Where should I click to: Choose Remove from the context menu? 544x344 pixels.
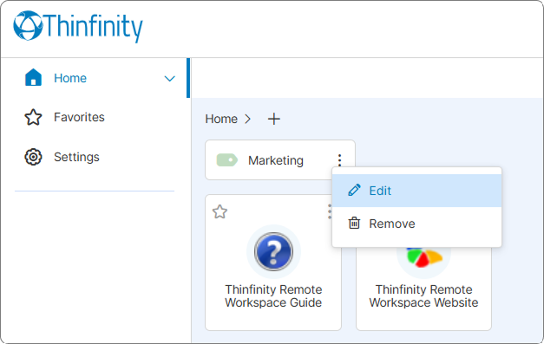click(416, 224)
